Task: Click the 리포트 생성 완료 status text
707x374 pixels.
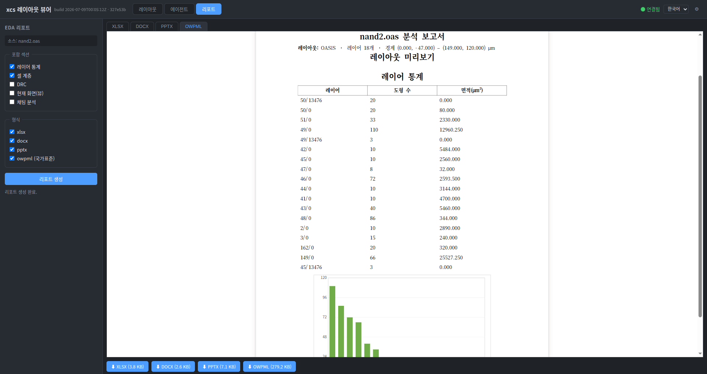Action: click(x=21, y=192)
